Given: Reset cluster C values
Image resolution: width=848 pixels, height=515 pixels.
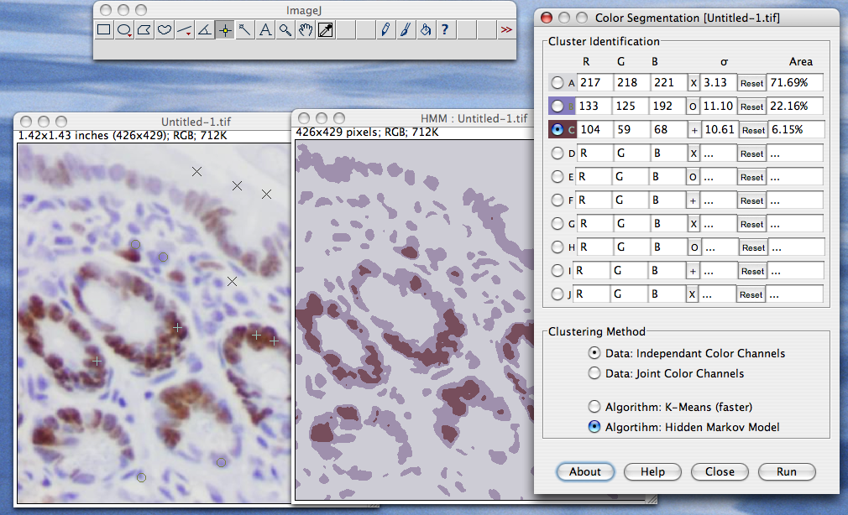Looking at the screenshot, I should click(x=751, y=130).
